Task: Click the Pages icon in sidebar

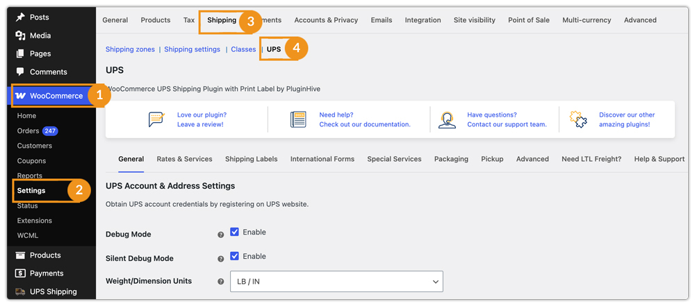Action: [x=20, y=53]
